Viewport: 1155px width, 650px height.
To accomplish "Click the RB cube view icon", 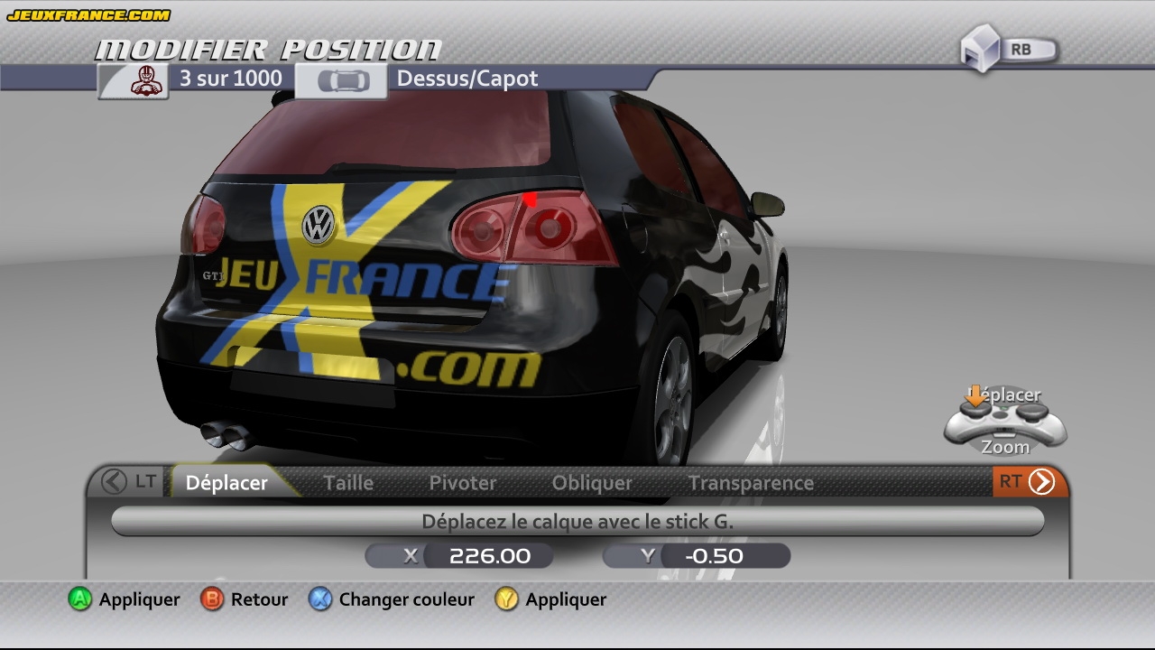I will [x=980, y=48].
